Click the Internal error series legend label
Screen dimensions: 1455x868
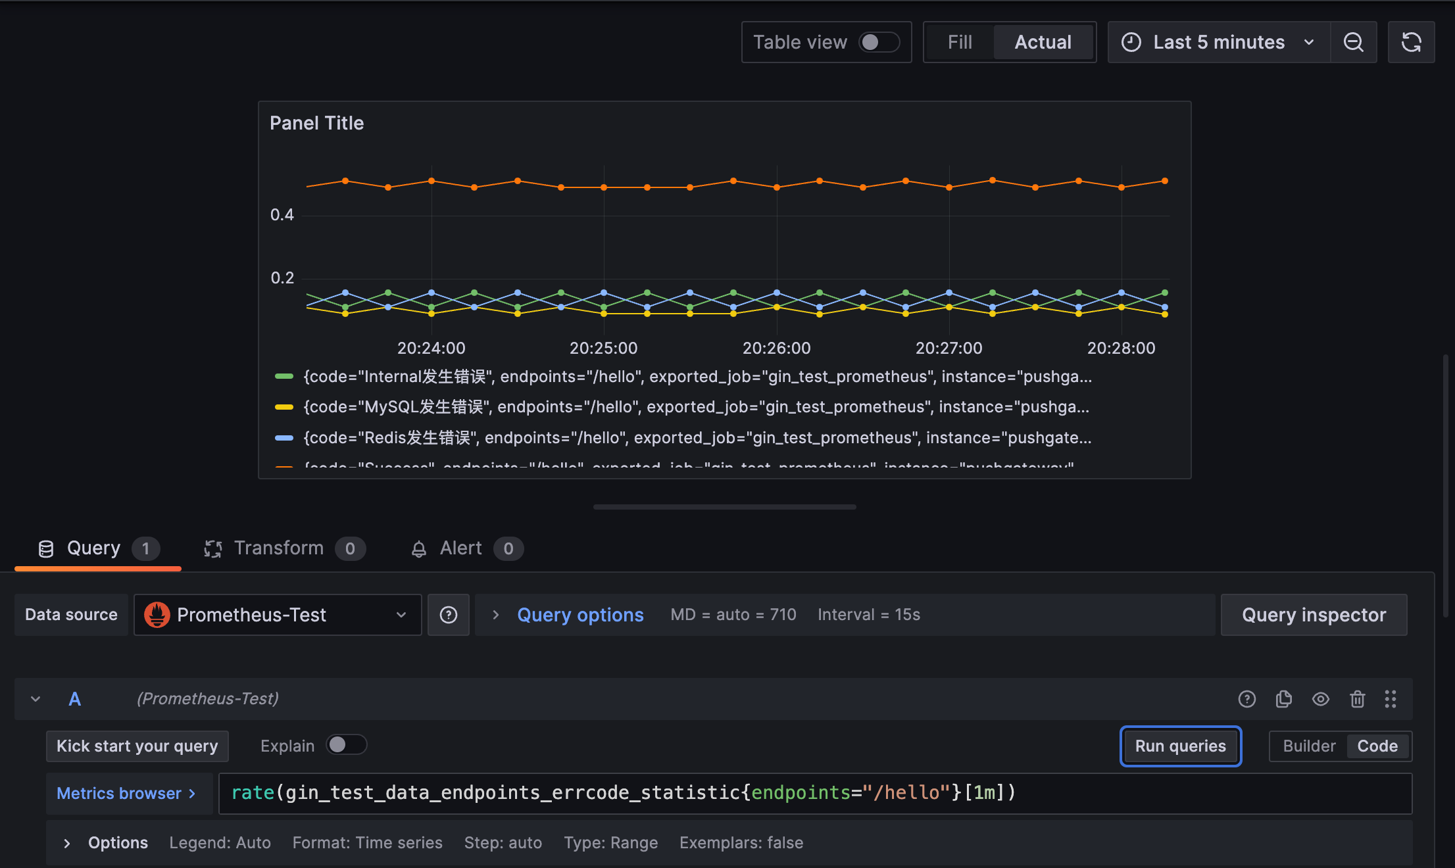[x=697, y=377]
